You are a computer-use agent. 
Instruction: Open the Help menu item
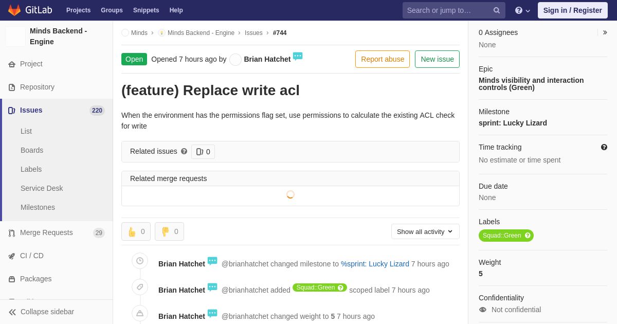tap(176, 10)
